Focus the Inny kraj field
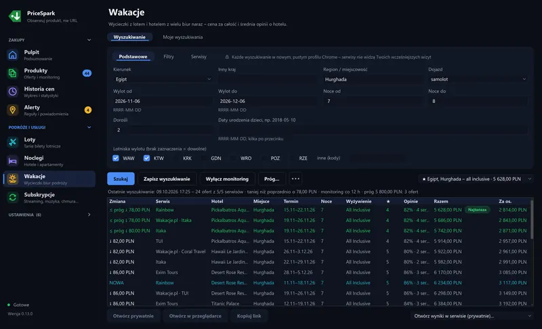This screenshot has height=329, width=542. pyautogui.click(x=268, y=79)
